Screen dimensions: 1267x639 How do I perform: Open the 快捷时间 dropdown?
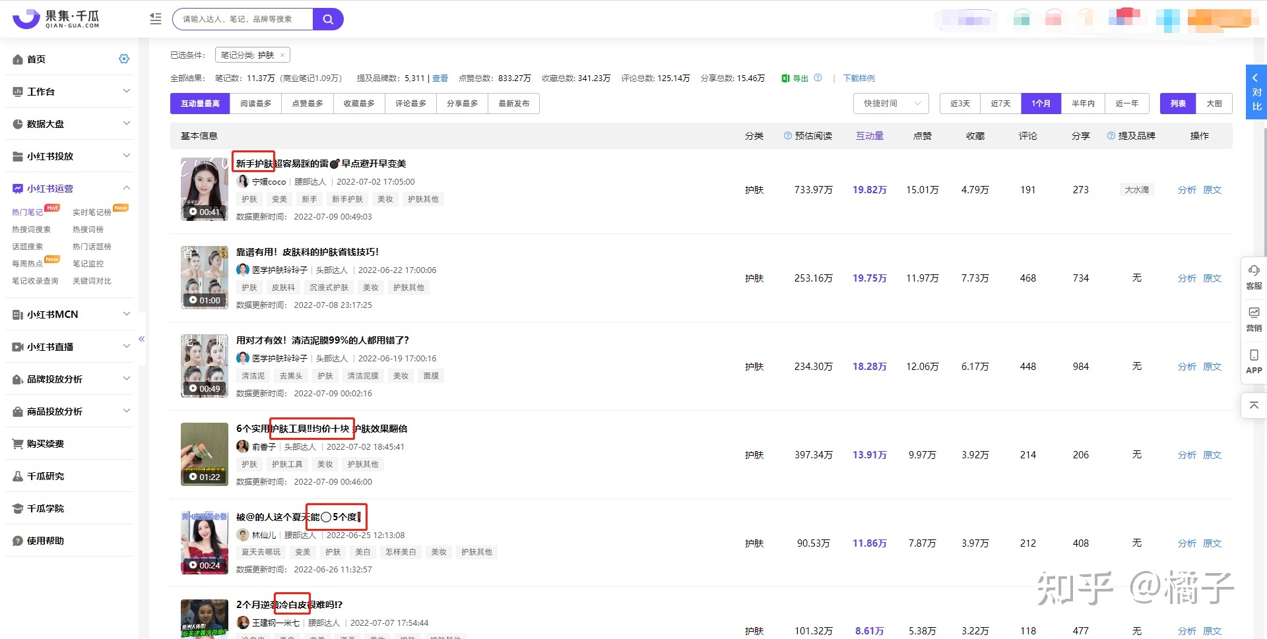890,104
